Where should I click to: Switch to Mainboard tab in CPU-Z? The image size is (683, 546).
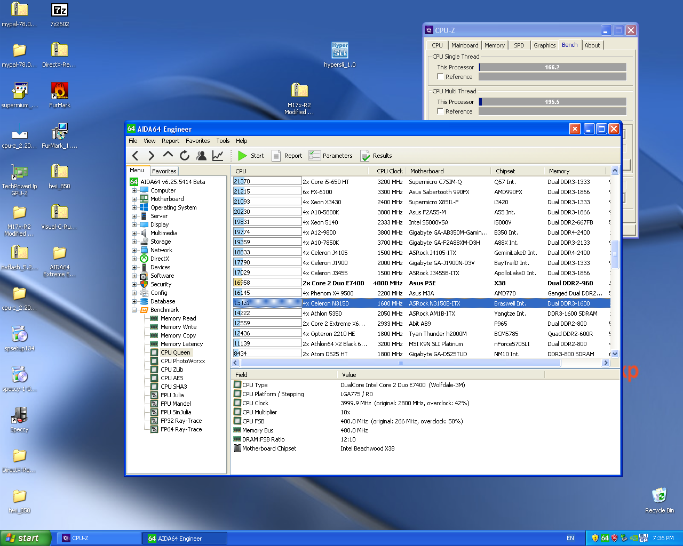pos(465,45)
